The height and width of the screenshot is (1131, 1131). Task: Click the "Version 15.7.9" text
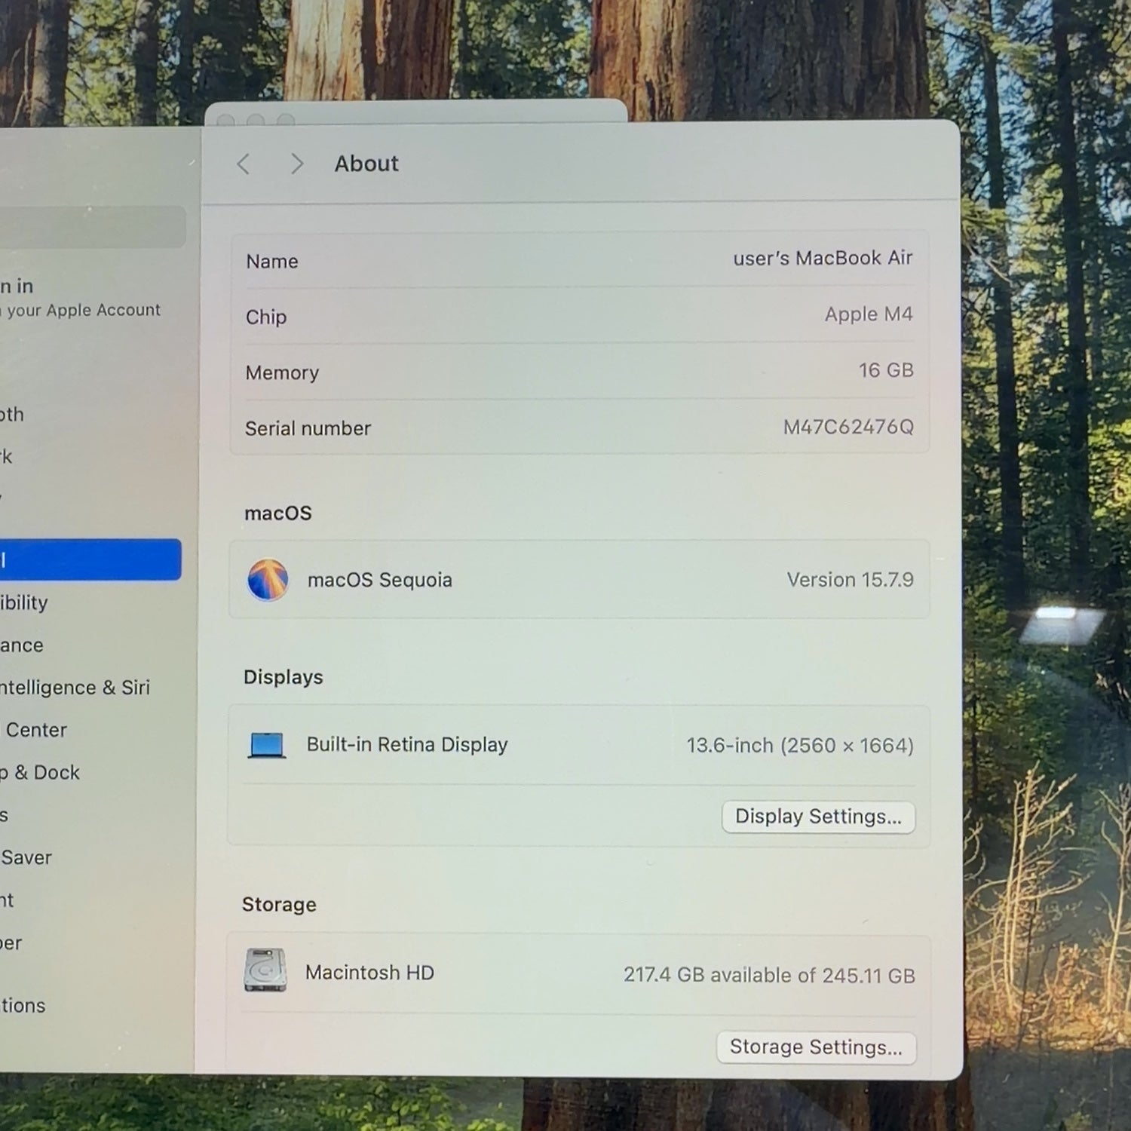coord(850,580)
